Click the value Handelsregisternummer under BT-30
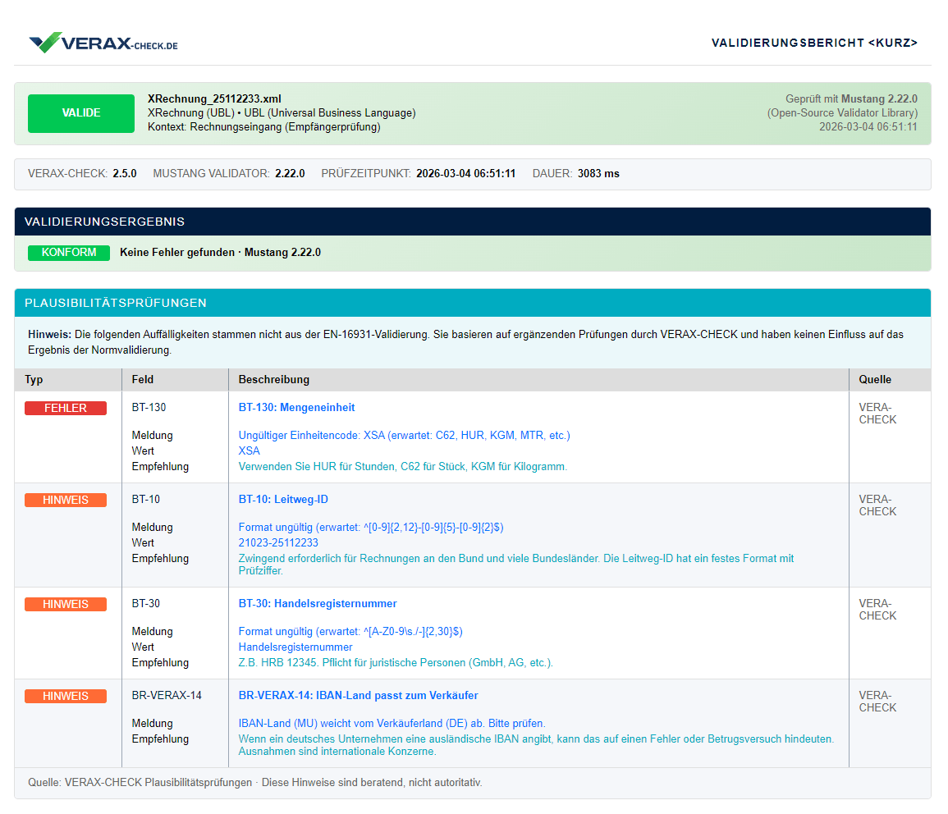Screen dimensions: 948x814 (x=295, y=647)
